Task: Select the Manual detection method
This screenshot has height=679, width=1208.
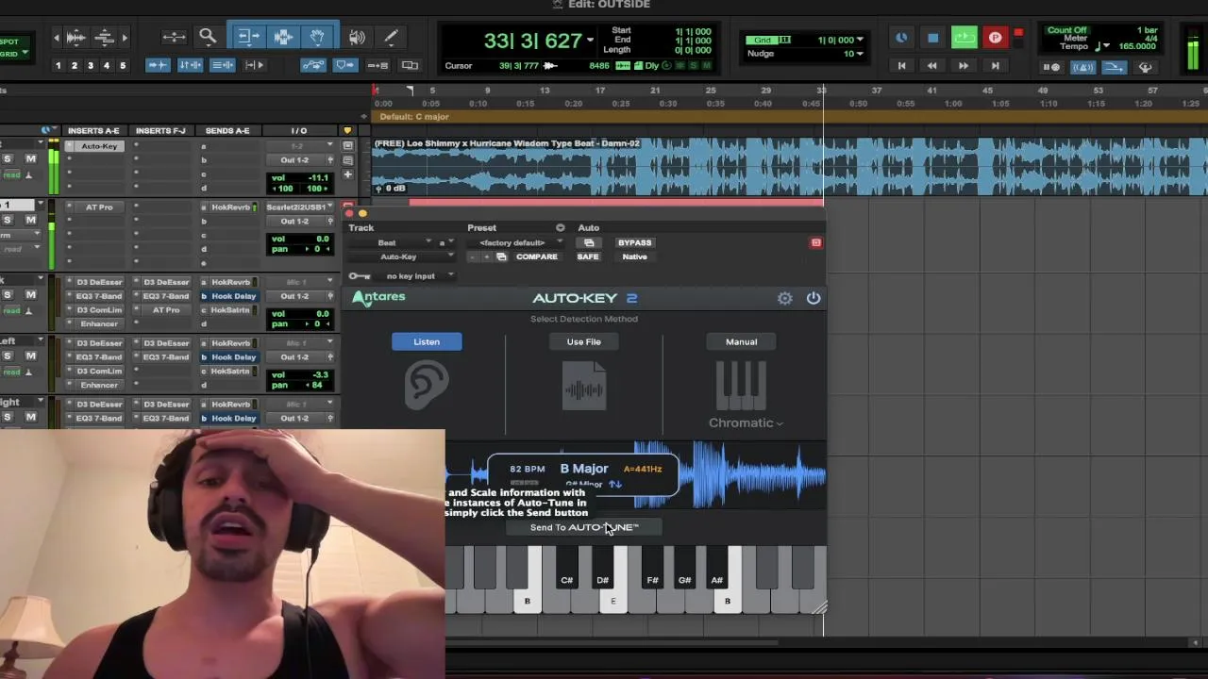Action: [x=741, y=342]
